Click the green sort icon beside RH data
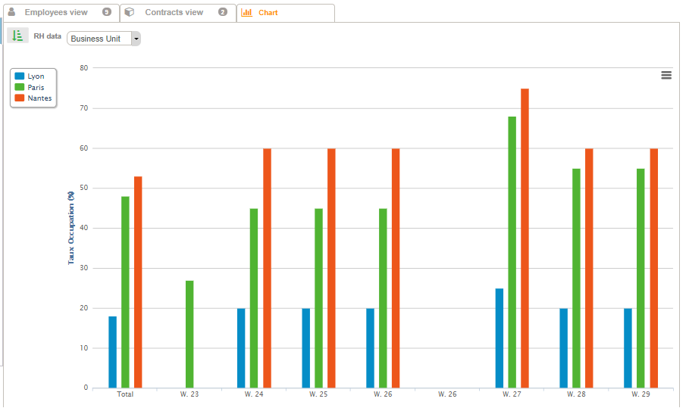 pyautogui.click(x=17, y=36)
